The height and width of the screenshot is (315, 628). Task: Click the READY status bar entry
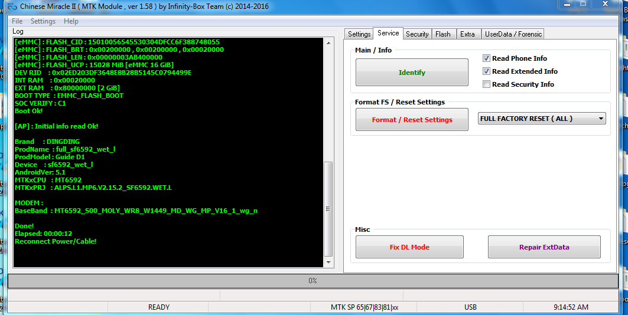coord(158,307)
